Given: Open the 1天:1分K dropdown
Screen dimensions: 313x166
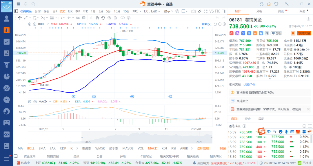Looking at the screenshot, I should (152, 11).
